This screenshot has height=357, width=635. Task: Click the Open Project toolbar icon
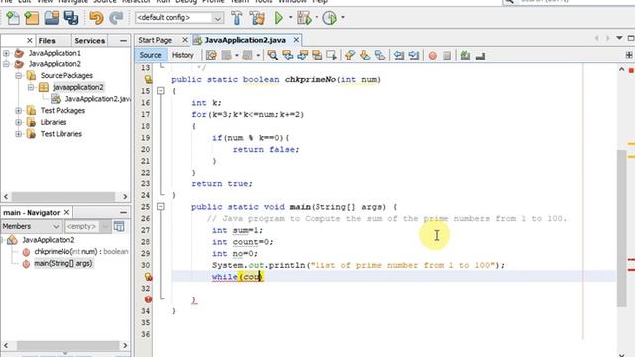52,18
